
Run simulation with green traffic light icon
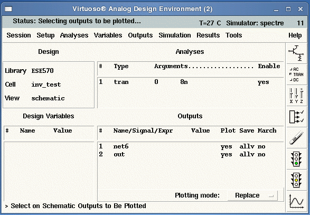click(296, 159)
